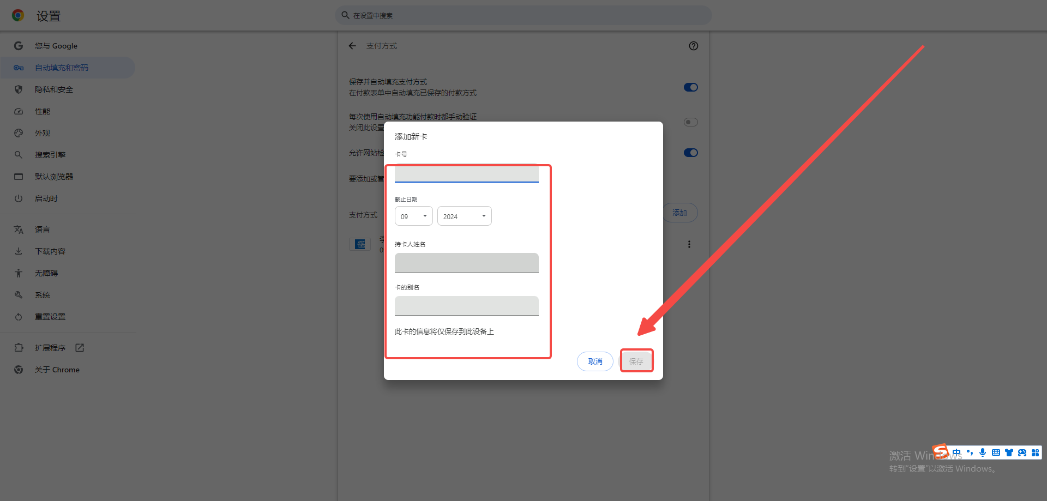Click the translate icon for 语言

point(19,230)
